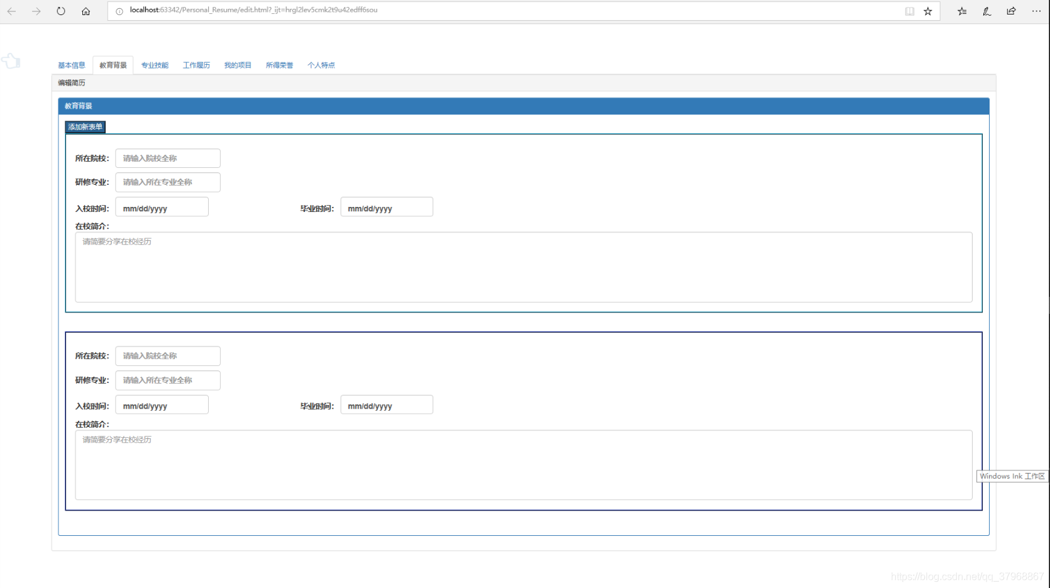
Task: Open browser settings ellipsis menu
Action: [1036, 11]
